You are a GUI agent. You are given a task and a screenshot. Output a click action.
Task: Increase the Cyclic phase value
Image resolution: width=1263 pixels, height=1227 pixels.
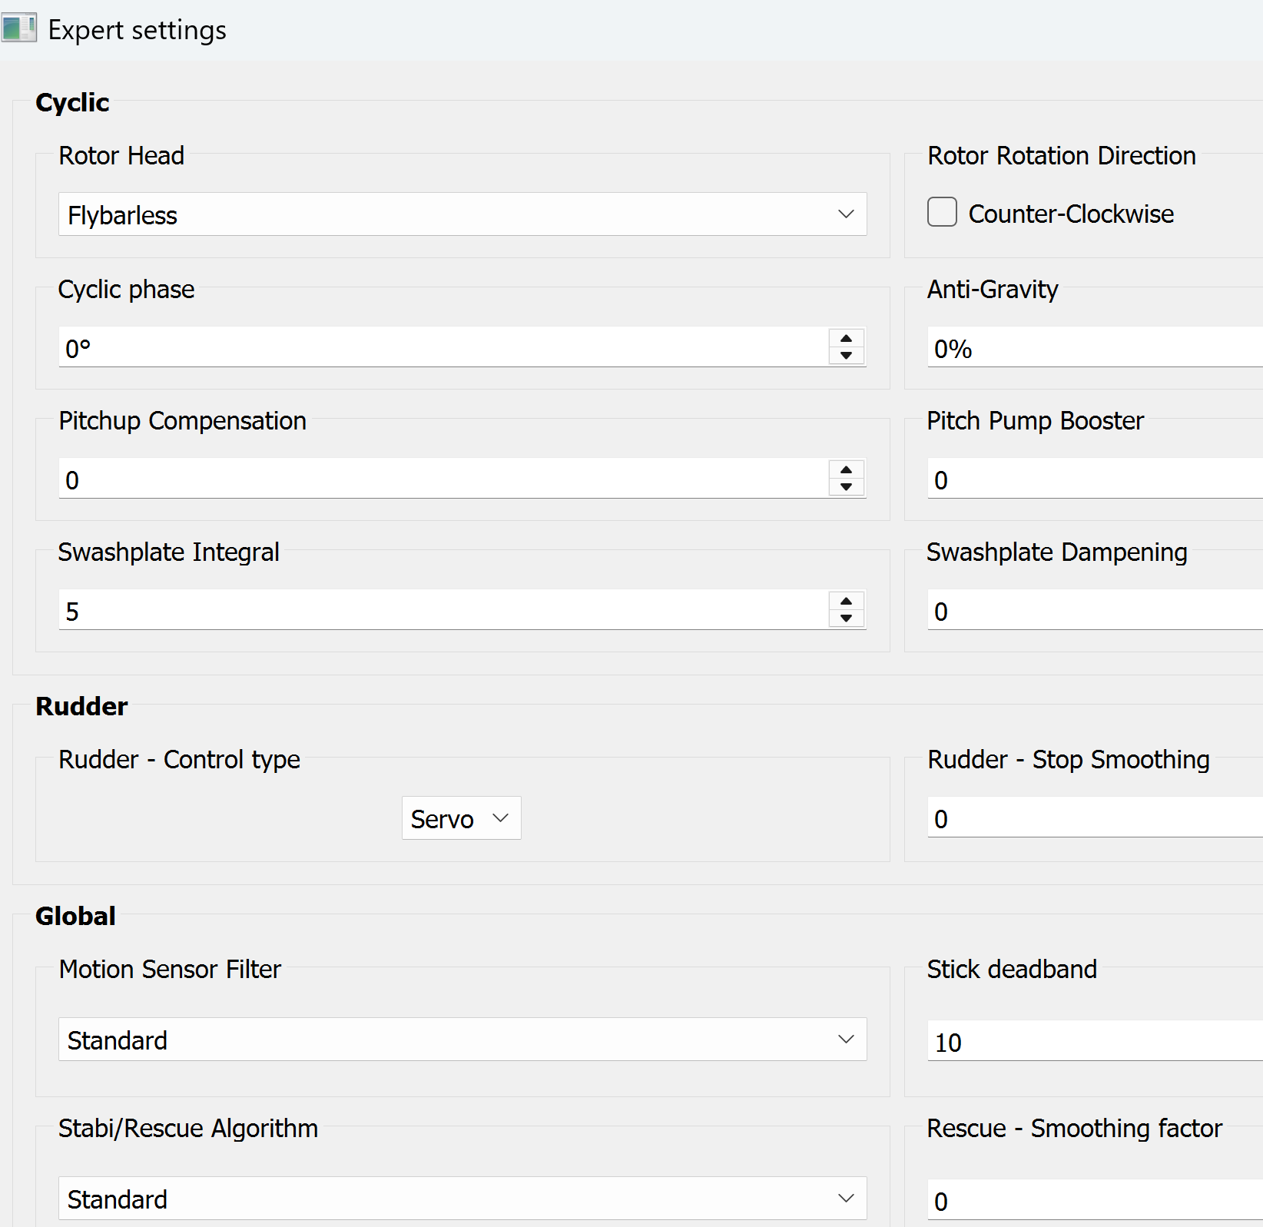pos(846,339)
